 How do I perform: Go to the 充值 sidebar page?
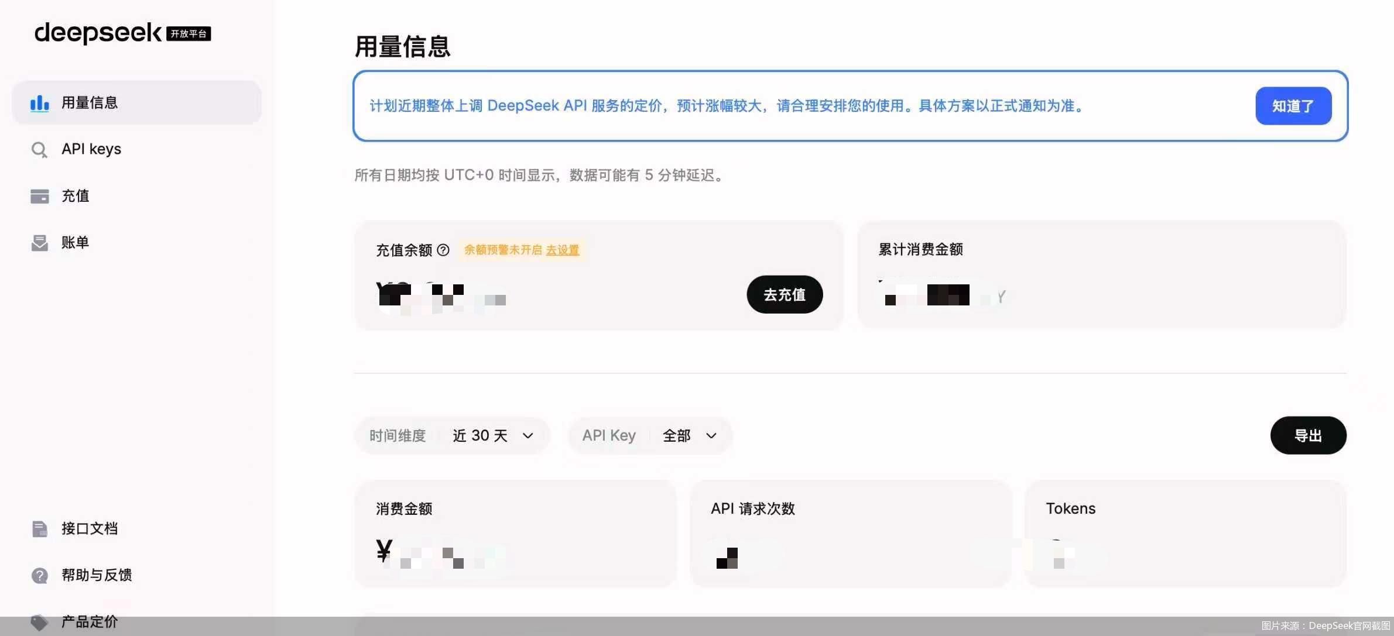tap(136, 196)
